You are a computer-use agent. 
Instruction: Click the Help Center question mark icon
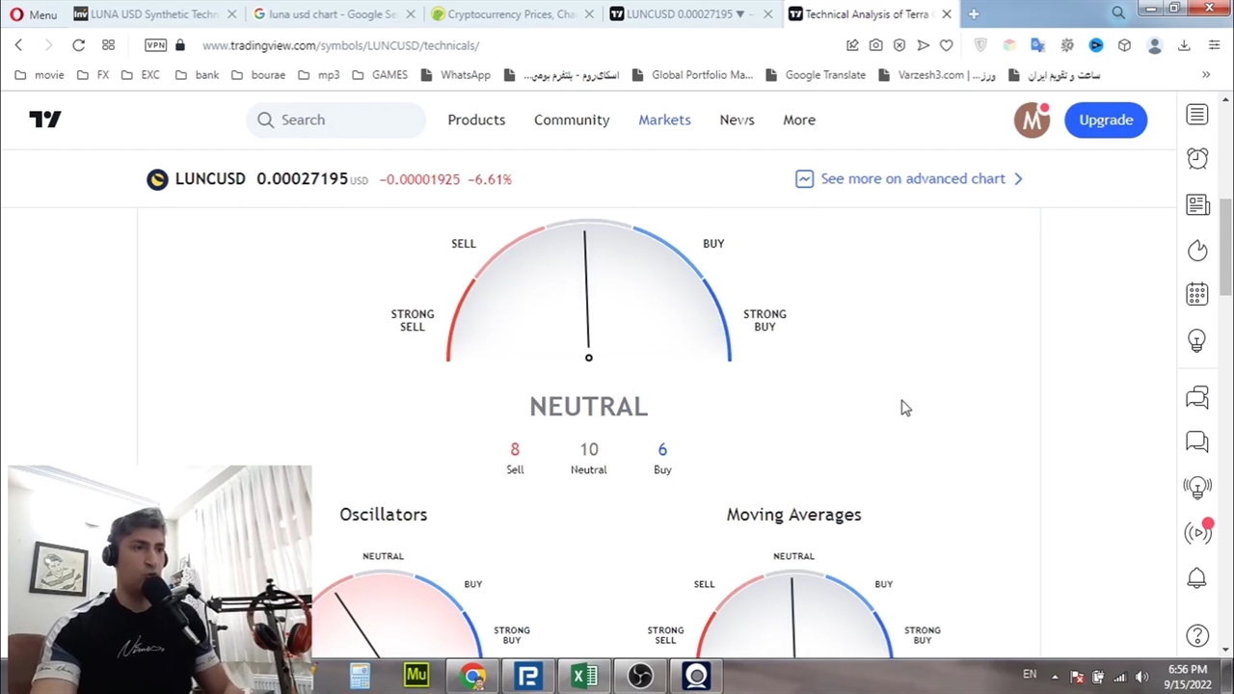[x=1196, y=635]
